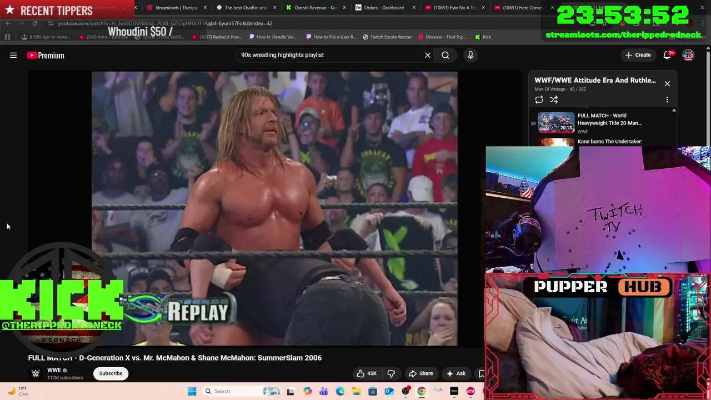The height and width of the screenshot is (400, 711).
Task: Switch to the Orders Dashboard tab
Action: 383,8
